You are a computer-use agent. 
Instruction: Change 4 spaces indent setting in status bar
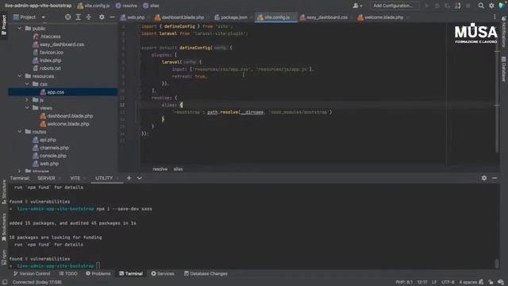468,282
